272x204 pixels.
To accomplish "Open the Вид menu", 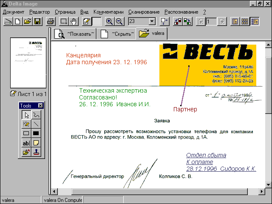I will [84, 12].
